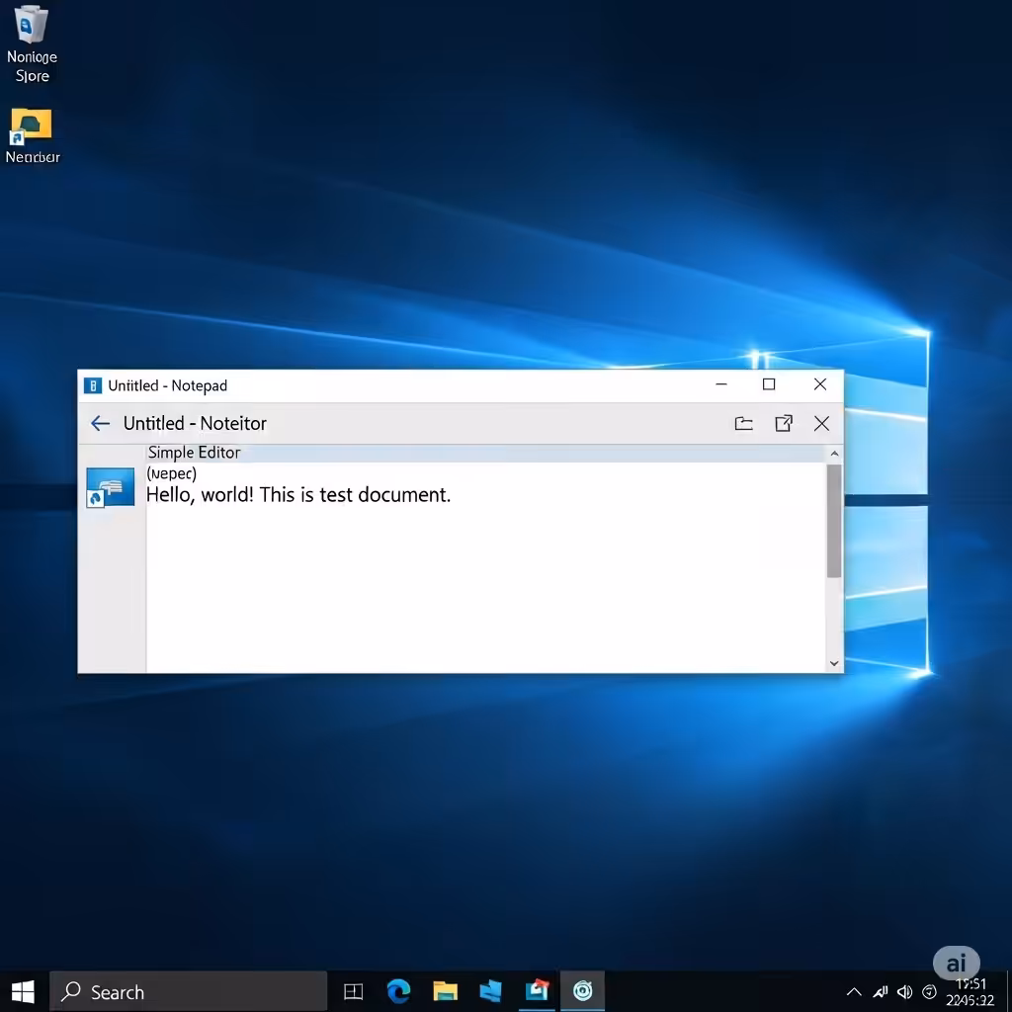Launch Microsoft Edge from taskbar

(399, 991)
